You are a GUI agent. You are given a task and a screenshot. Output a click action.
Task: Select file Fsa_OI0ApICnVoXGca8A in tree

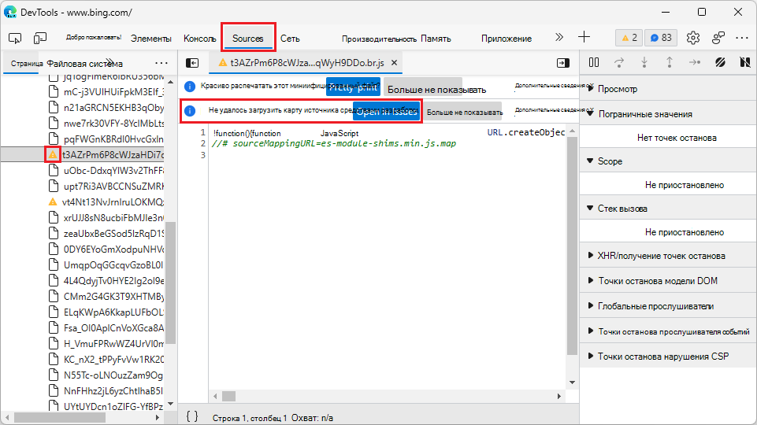(x=113, y=328)
